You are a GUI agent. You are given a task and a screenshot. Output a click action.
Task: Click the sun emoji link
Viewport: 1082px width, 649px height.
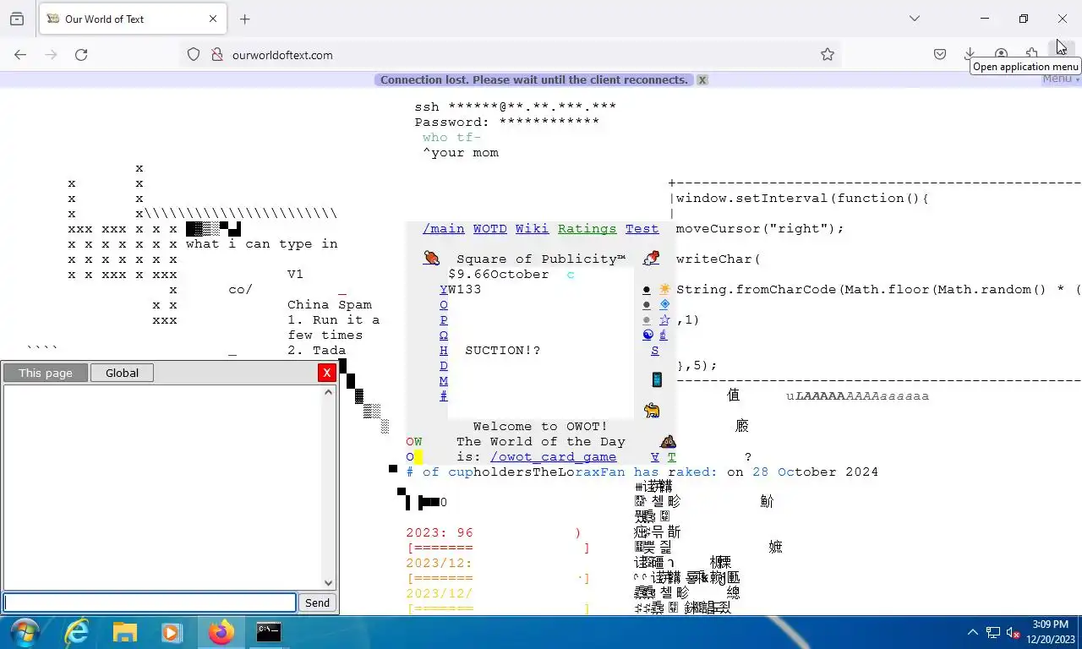tap(665, 289)
